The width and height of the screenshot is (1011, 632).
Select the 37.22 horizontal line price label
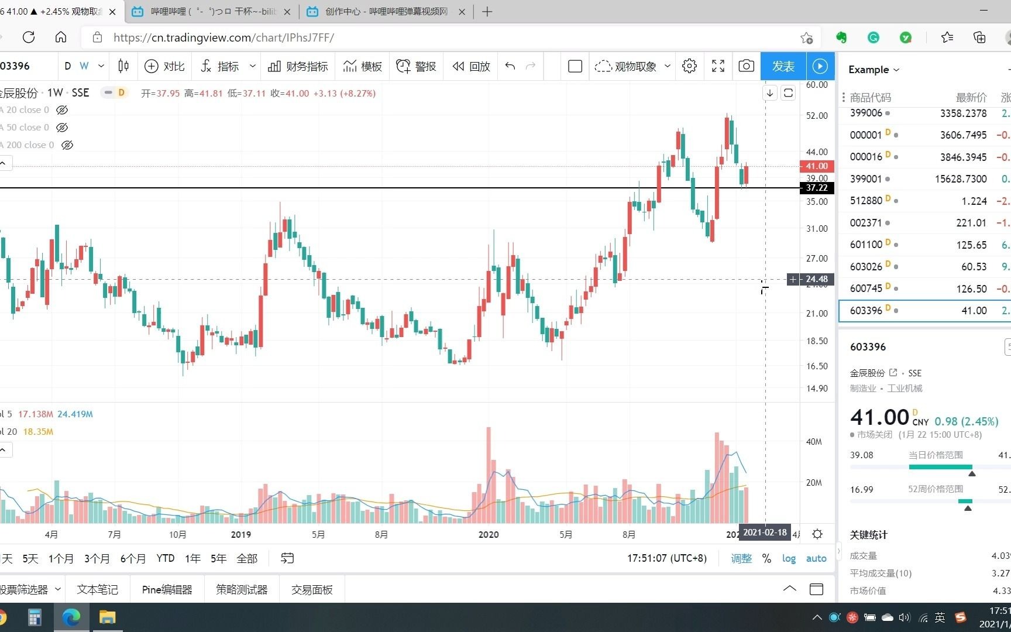(x=816, y=188)
